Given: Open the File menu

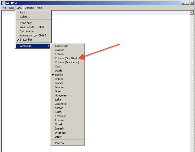Looking at the screenshot, I should pyautogui.click(x=4, y=8).
